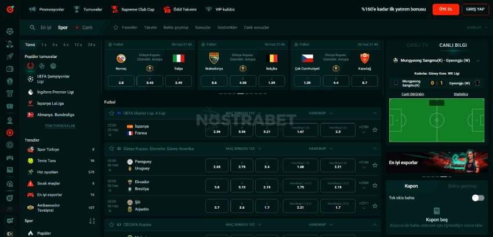Star the Dünya Kupası Güney Amerika league
Viewport: 493px width, 237px height.
pos(111,149)
